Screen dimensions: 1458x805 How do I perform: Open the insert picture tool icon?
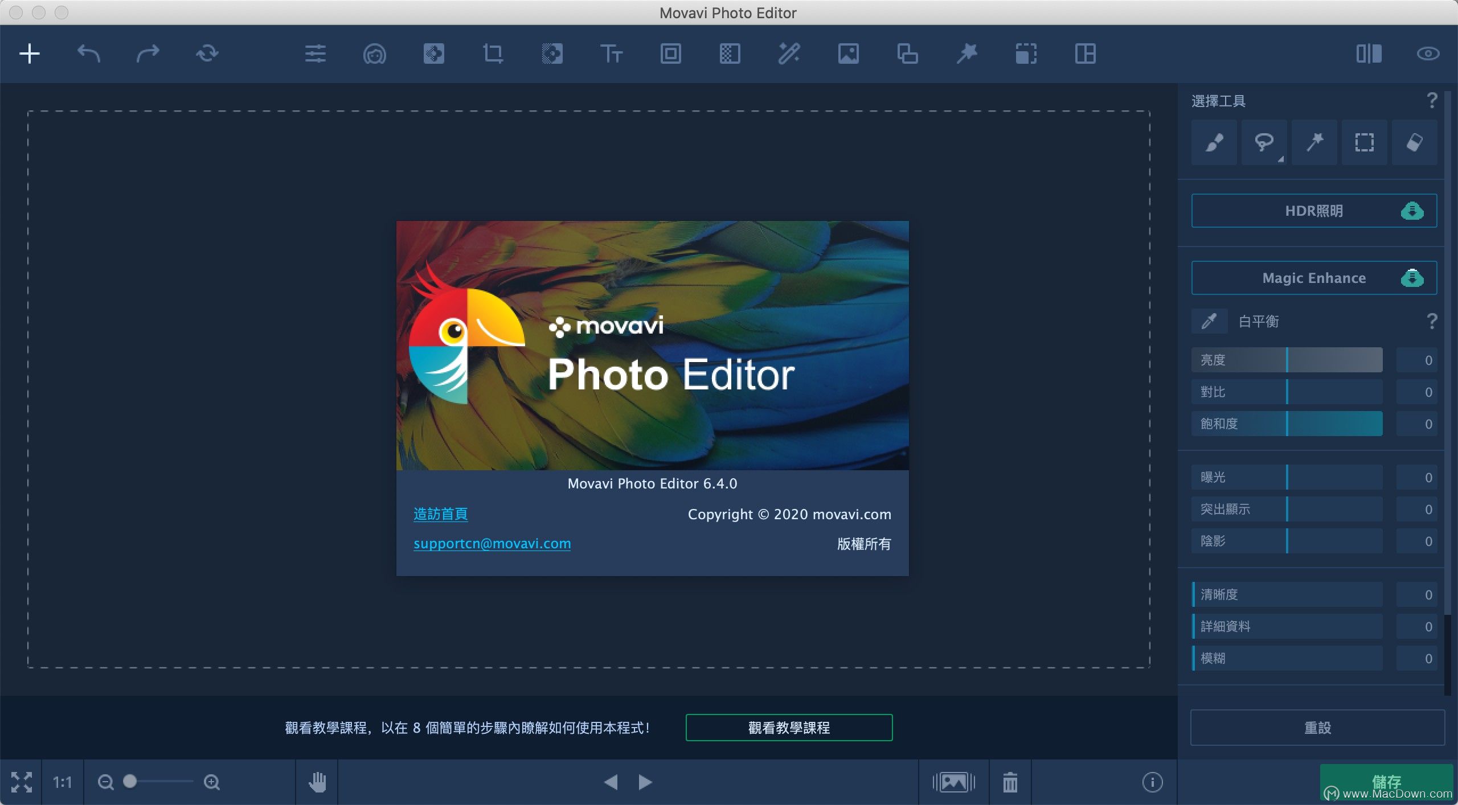click(849, 54)
